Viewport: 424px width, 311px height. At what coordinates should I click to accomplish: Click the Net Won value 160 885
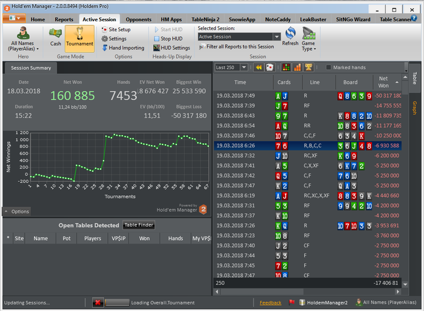click(x=73, y=96)
